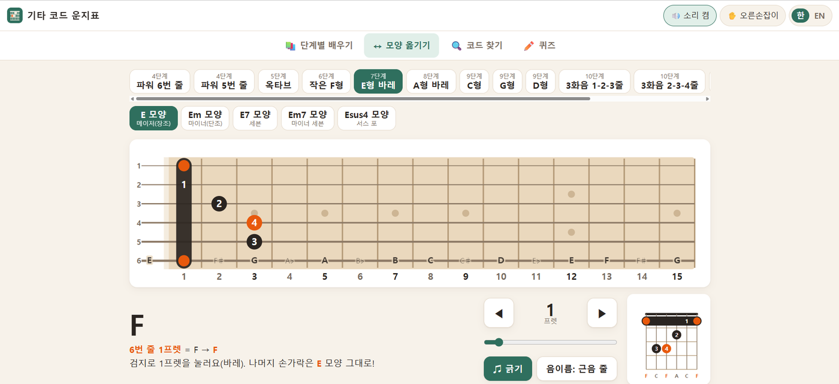Click the C note at fret 8
This screenshot has width=839, height=384.
(430, 261)
